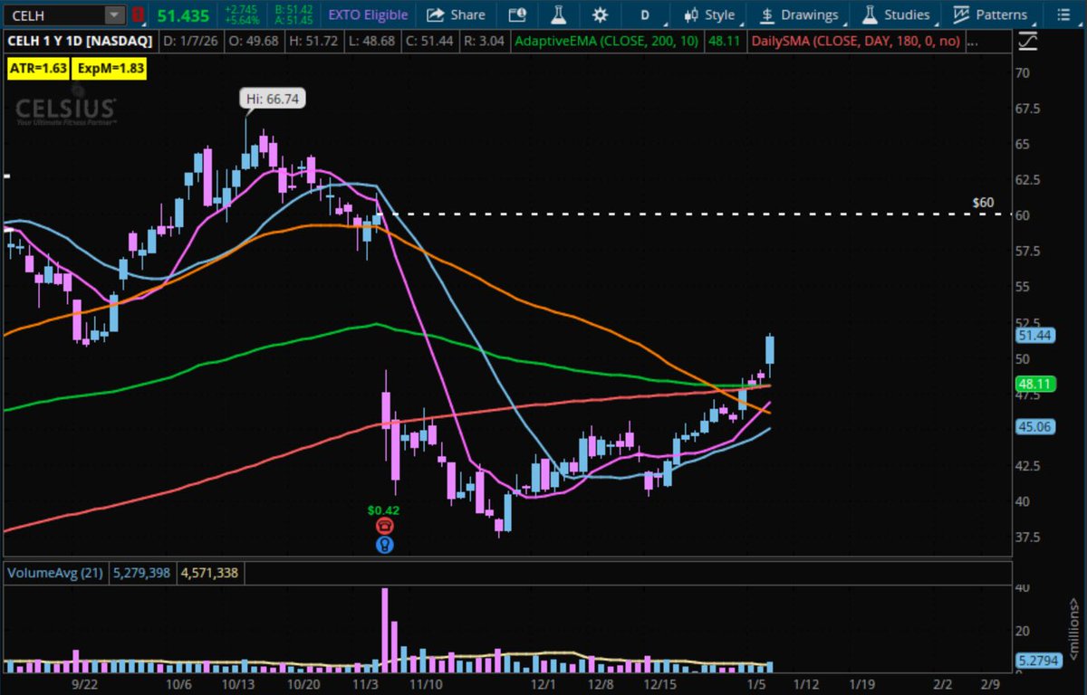Open the Share menu
The image size is (1087, 695).
click(x=456, y=14)
